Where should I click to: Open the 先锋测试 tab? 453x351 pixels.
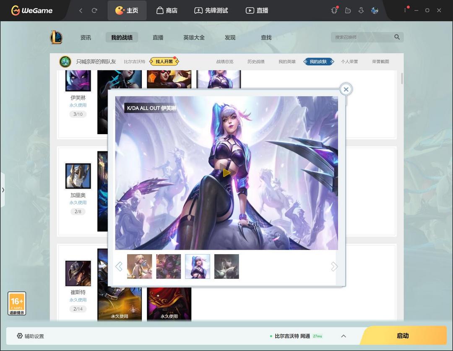click(211, 10)
